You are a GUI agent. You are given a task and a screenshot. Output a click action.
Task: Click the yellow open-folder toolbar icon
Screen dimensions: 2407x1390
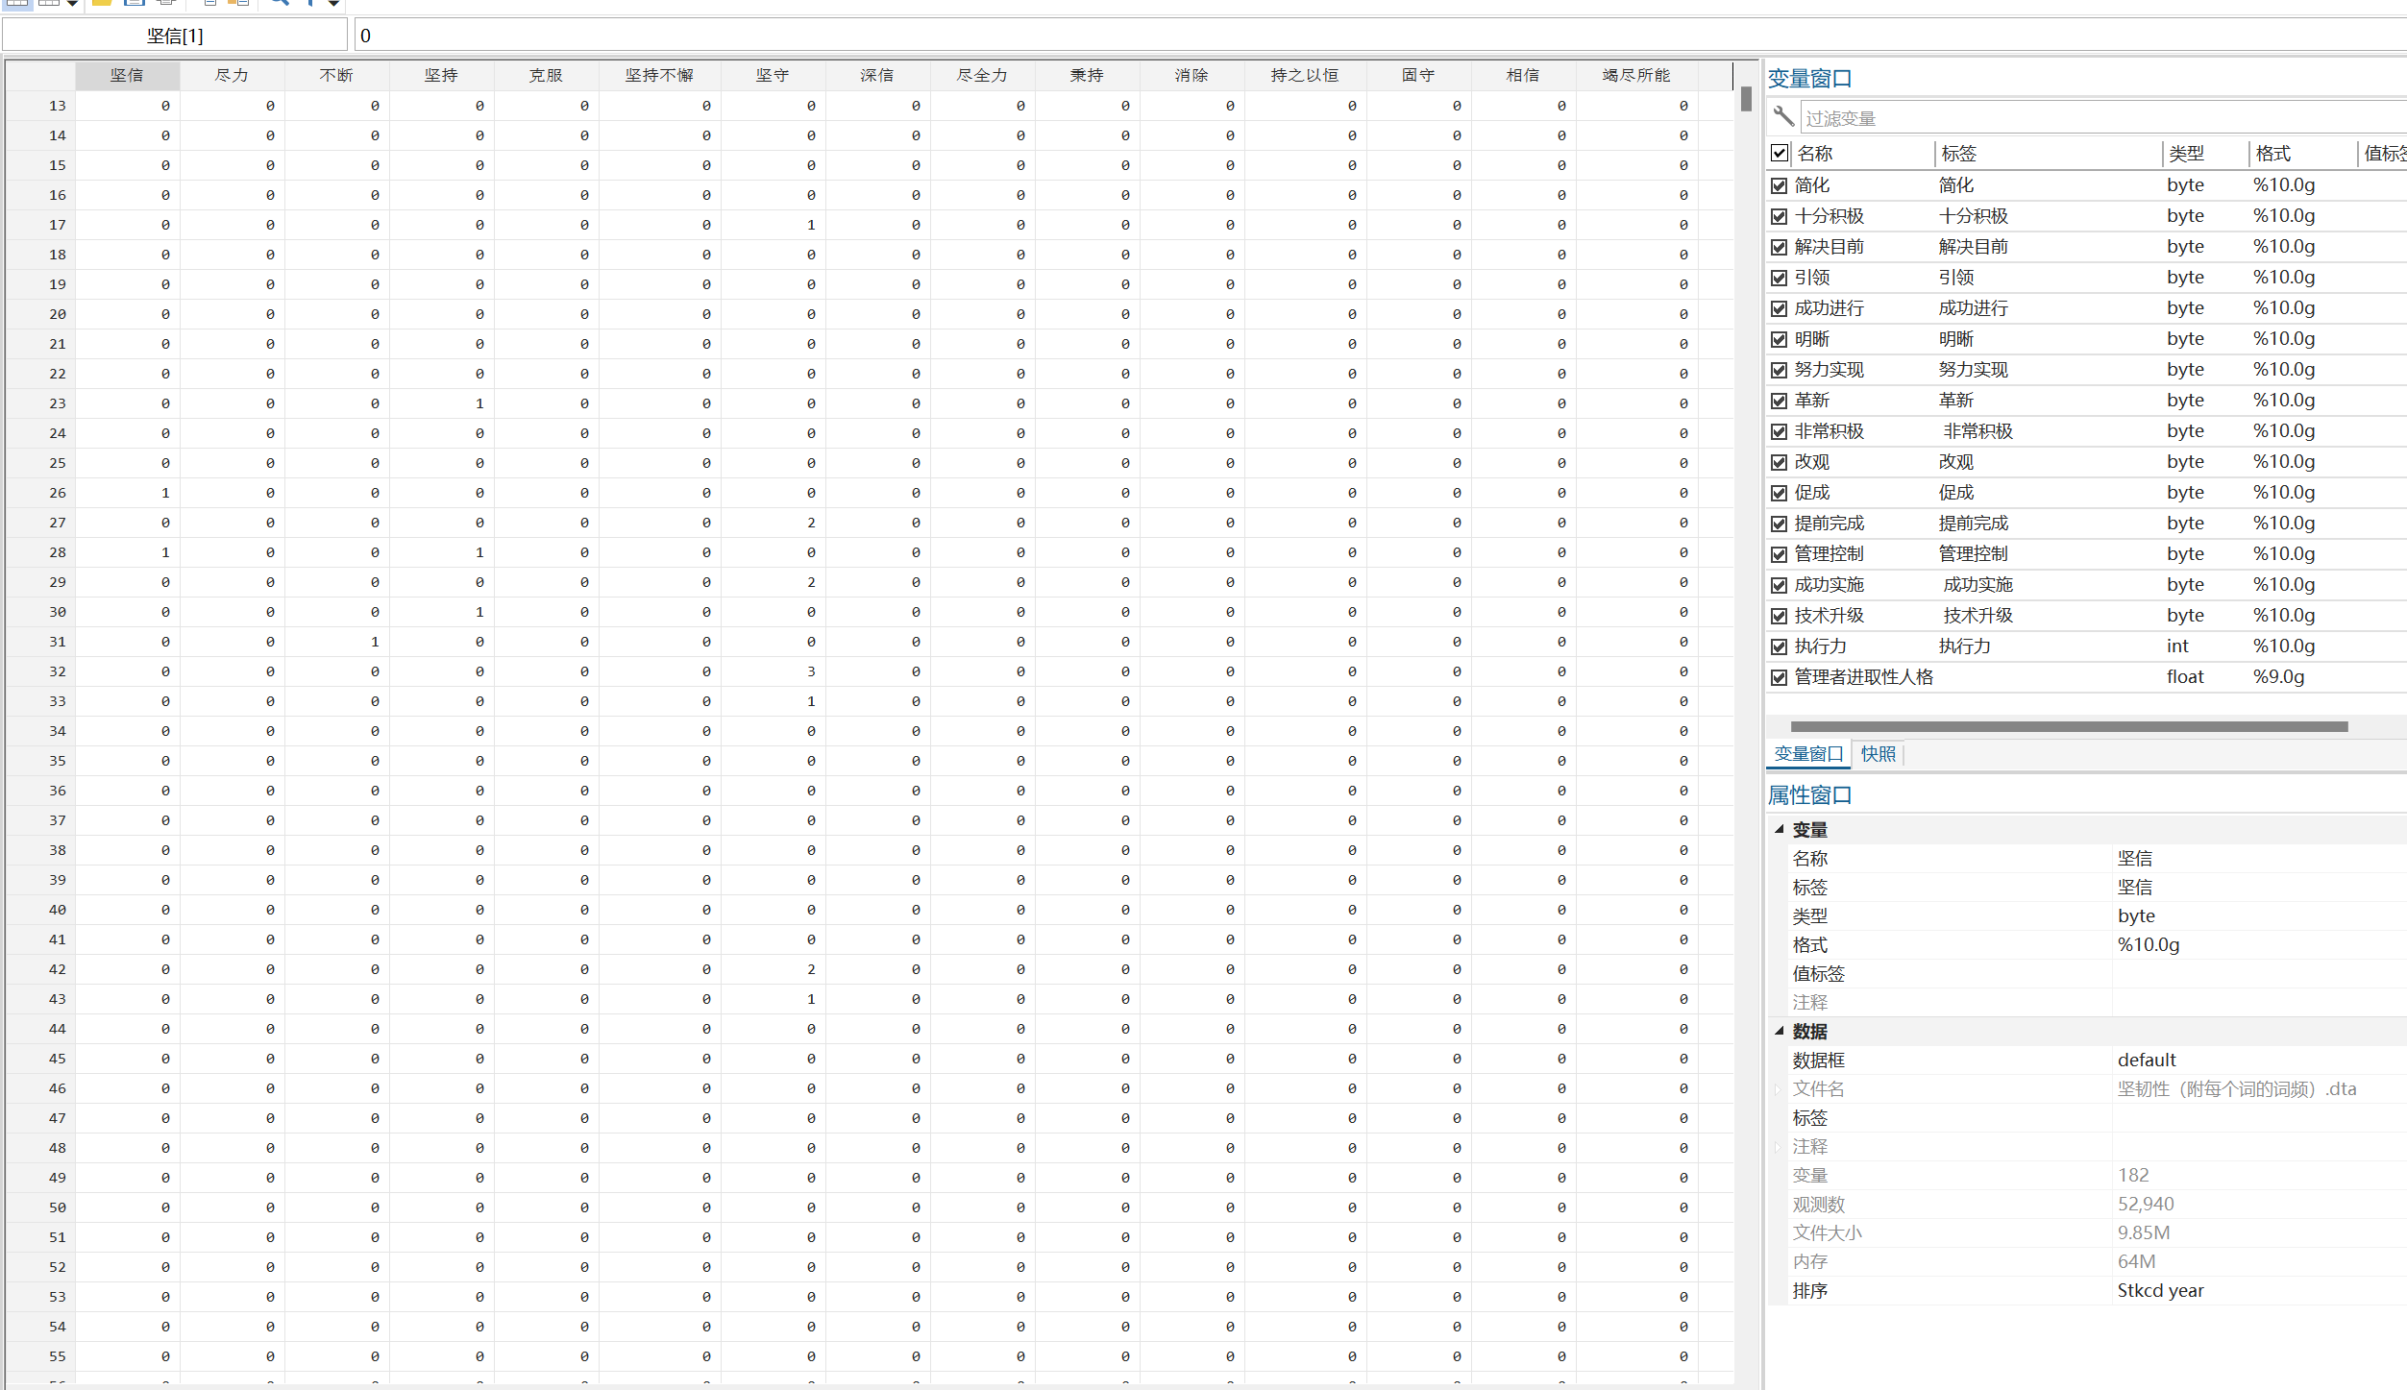pyautogui.click(x=102, y=3)
